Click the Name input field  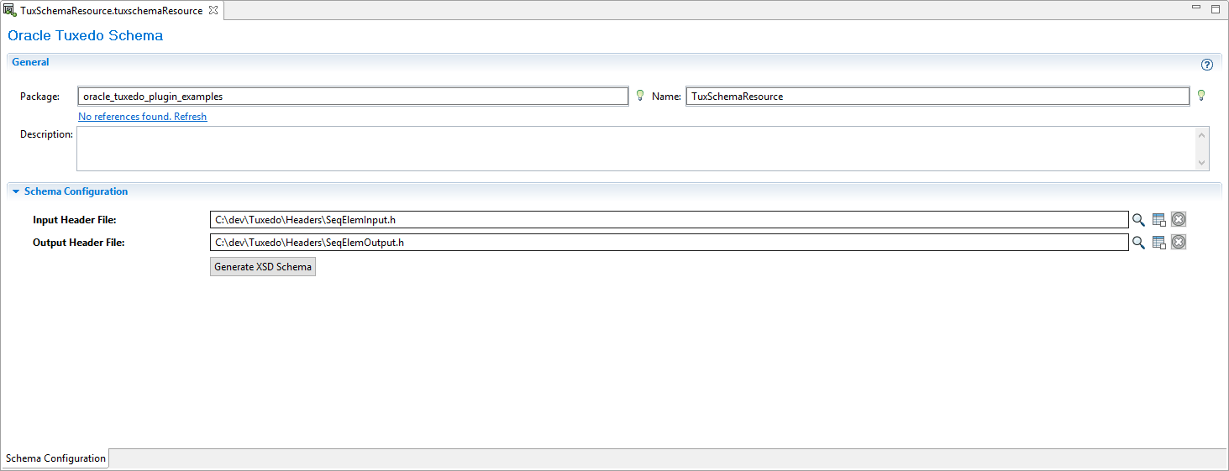coord(938,97)
